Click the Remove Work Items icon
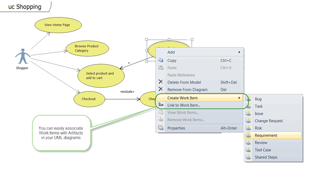 tap(161, 120)
